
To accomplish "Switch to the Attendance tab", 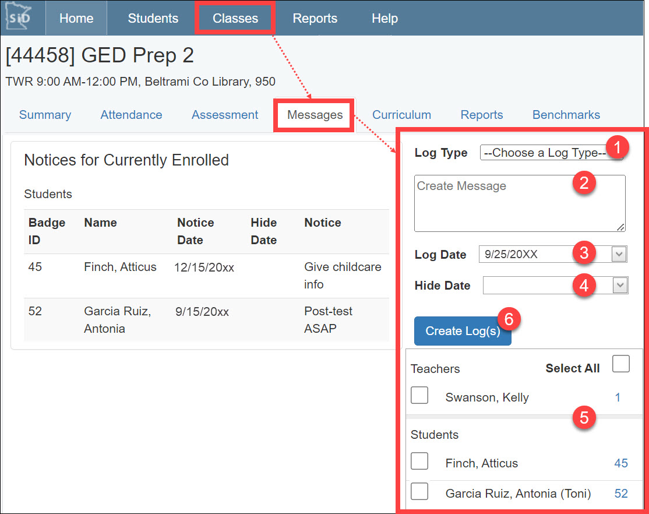I will (x=131, y=115).
